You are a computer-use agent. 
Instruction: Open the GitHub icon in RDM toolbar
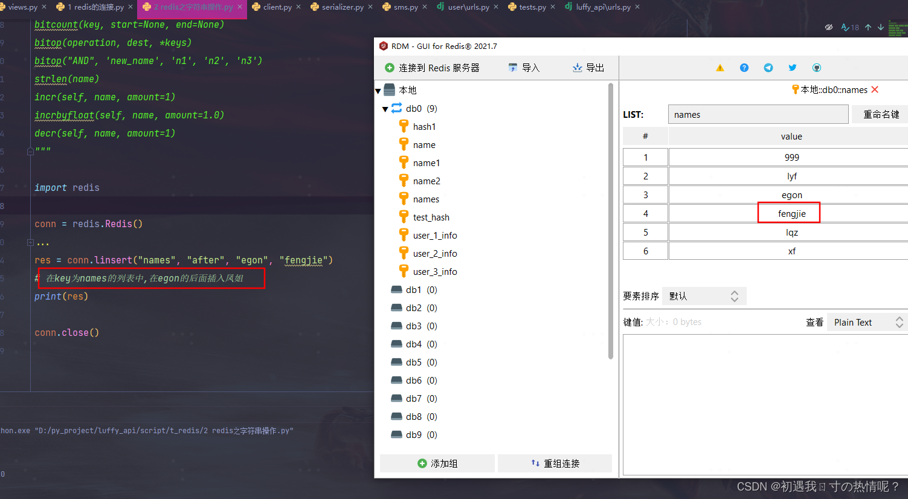pos(817,68)
